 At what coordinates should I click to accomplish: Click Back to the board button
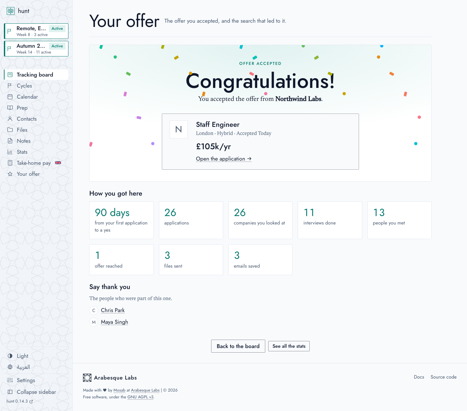coord(238,346)
